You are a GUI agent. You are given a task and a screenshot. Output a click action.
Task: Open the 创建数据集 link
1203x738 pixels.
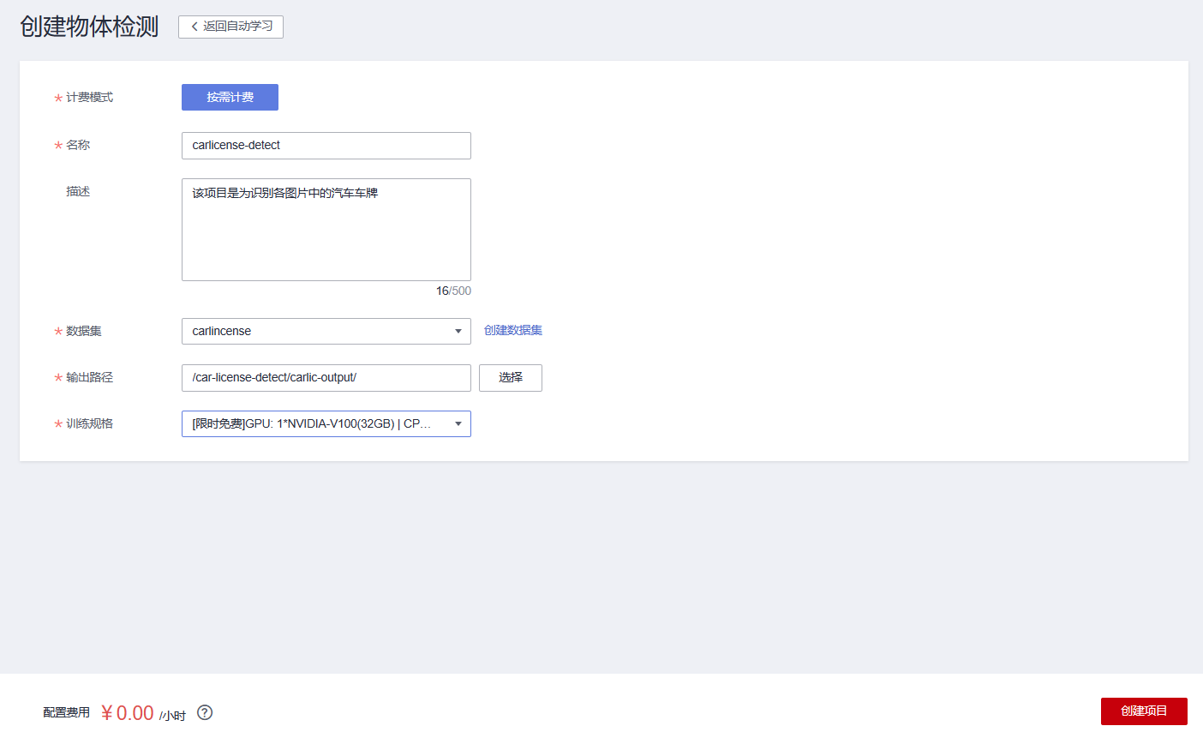(513, 331)
